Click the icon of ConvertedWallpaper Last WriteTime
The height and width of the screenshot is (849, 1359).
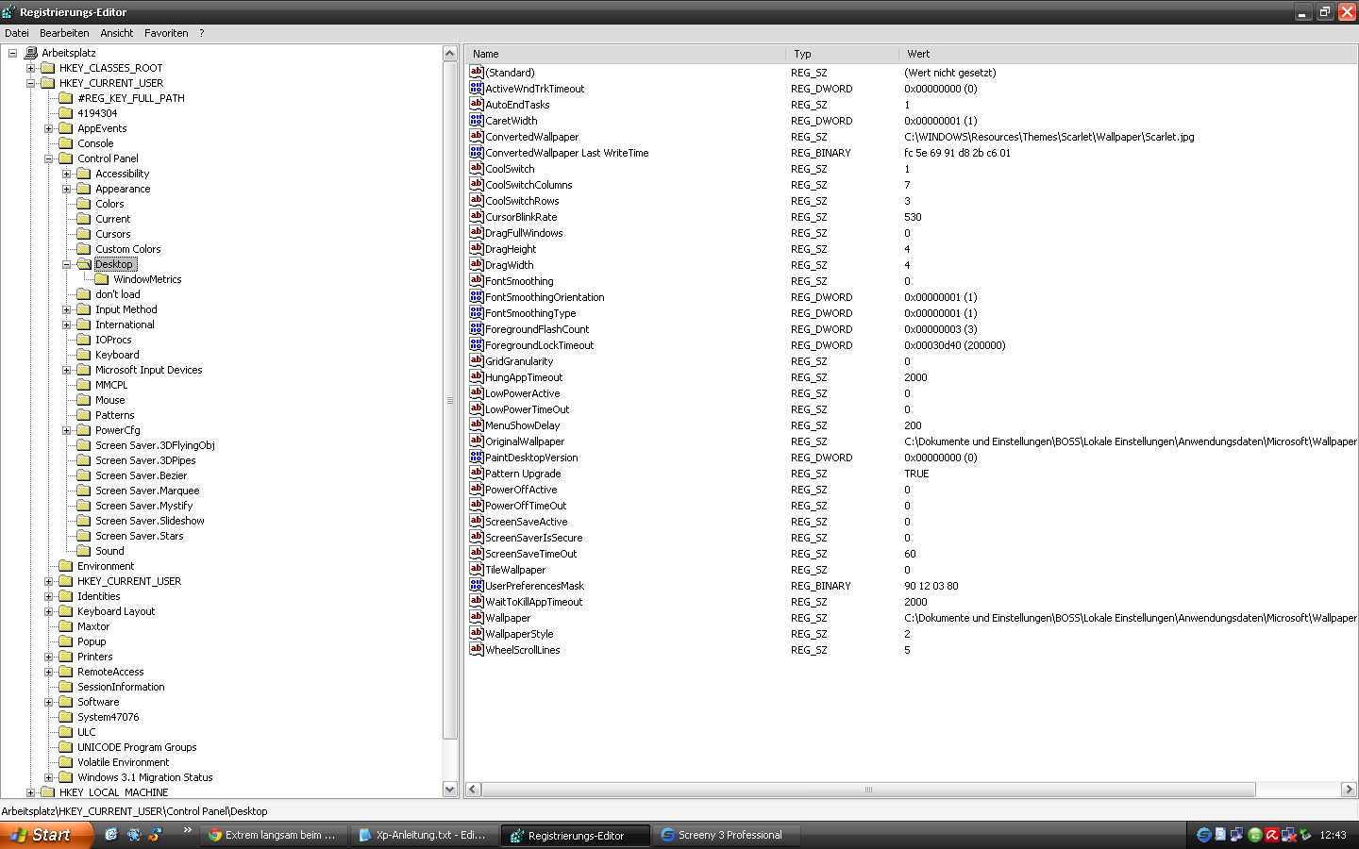pyautogui.click(x=477, y=152)
